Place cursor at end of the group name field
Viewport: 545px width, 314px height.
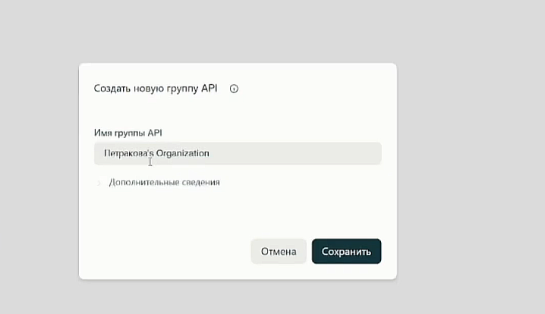pyautogui.click(x=304, y=153)
